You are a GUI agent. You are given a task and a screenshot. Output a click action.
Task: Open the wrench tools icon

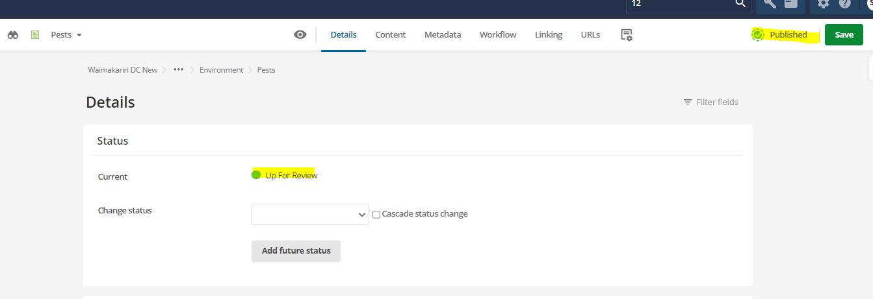(770, 3)
